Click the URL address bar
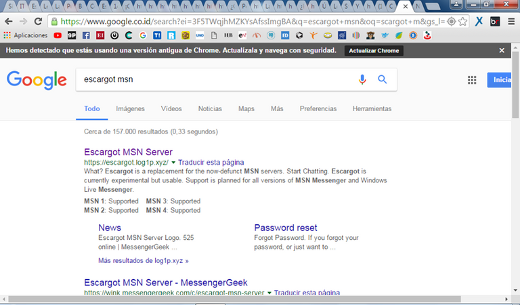This screenshot has height=305, width=520. (252, 22)
